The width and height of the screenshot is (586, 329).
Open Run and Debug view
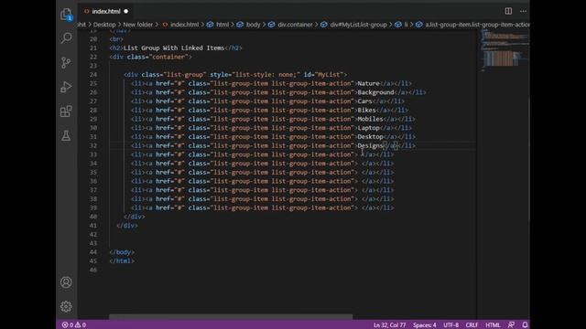pos(66,87)
